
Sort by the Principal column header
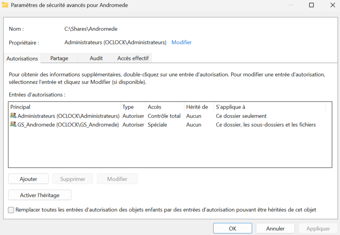pyautogui.click(x=64, y=107)
